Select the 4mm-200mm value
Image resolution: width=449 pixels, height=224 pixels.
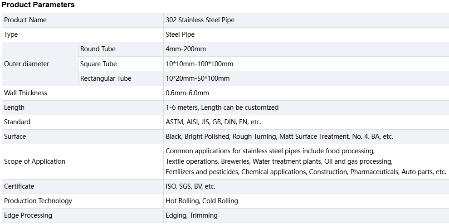click(x=185, y=49)
